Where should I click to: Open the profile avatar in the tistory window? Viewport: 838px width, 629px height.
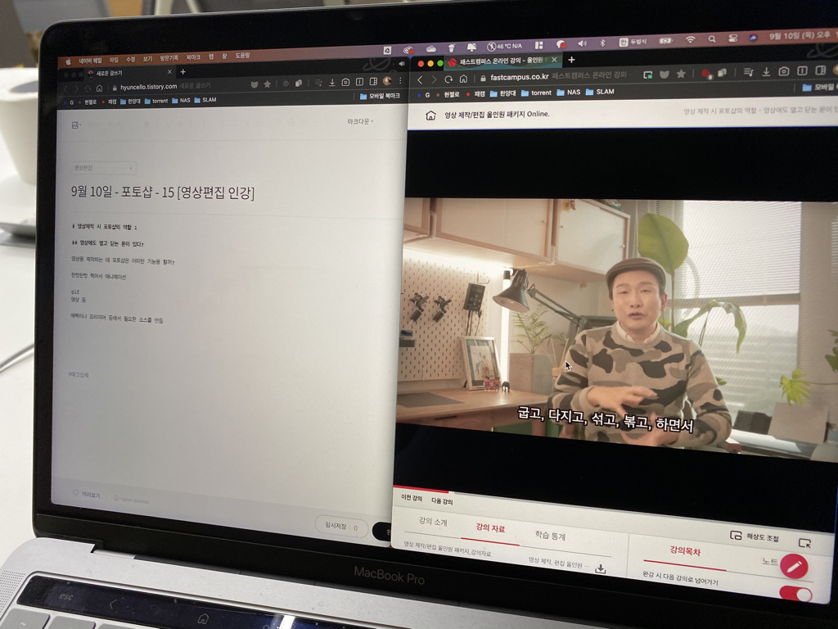pyautogui.click(x=387, y=81)
